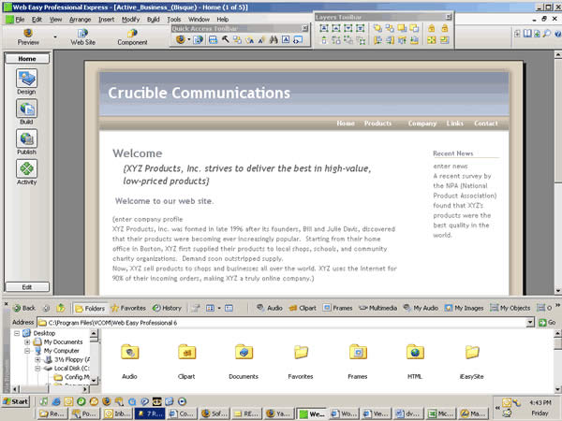Click binoculars find icon in Quick Access Toolbar
The width and height of the screenshot is (562, 421).
pyautogui.click(x=274, y=39)
